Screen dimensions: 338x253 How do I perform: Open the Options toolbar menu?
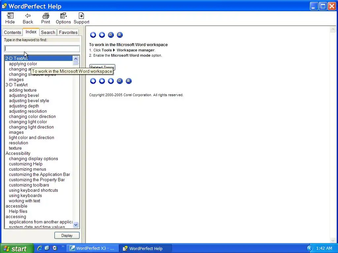pyautogui.click(x=63, y=18)
